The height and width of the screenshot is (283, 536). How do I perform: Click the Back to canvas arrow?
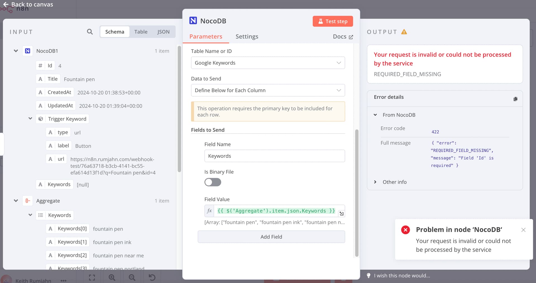pos(6,4)
